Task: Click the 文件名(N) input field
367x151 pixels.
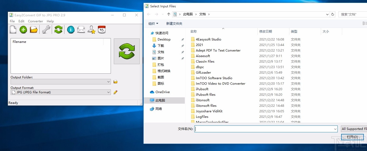Action: click(266, 129)
